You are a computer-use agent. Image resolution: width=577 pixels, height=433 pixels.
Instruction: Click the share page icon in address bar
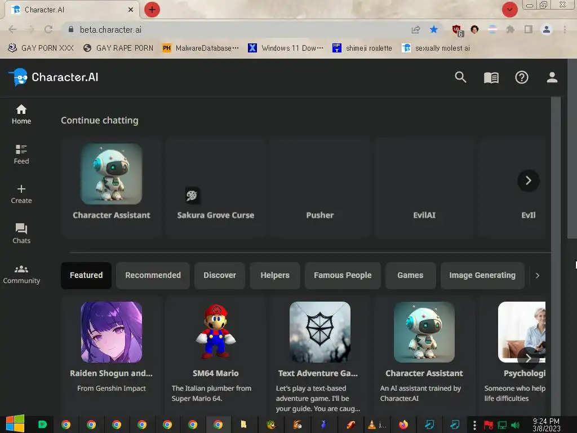click(416, 29)
